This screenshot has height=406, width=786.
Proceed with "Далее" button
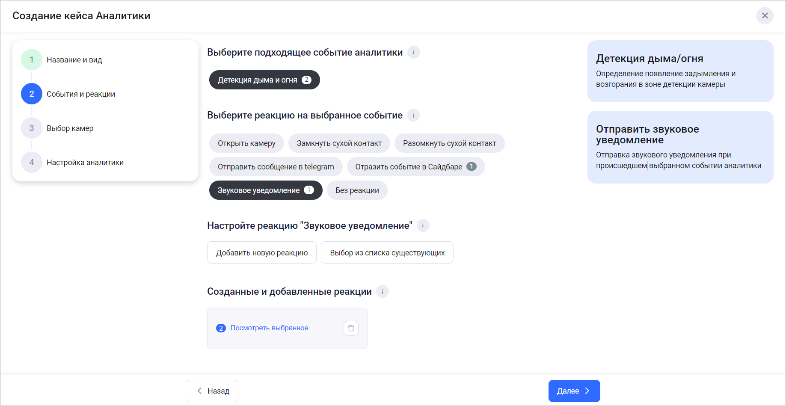click(x=574, y=391)
